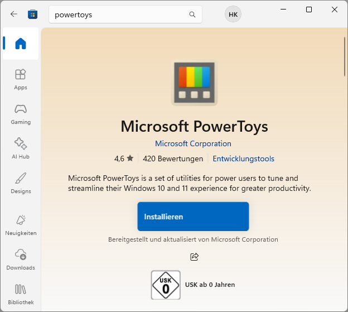Open the HK profile account menu
Viewport: 348px width, 312px height.
[x=233, y=15]
